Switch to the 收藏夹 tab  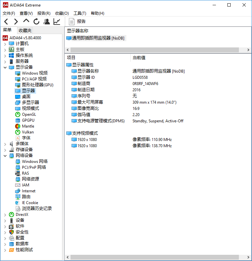pos(25,30)
